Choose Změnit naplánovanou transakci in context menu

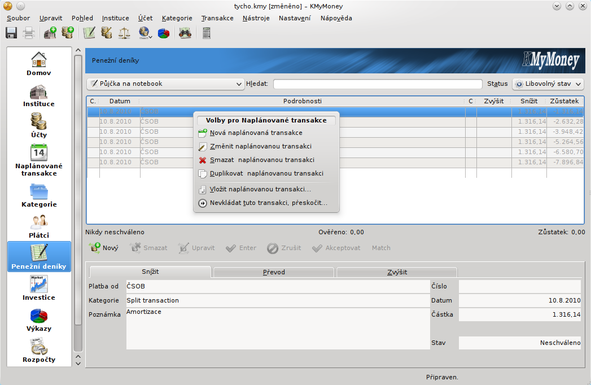pyautogui.click(x=266, y=146)
